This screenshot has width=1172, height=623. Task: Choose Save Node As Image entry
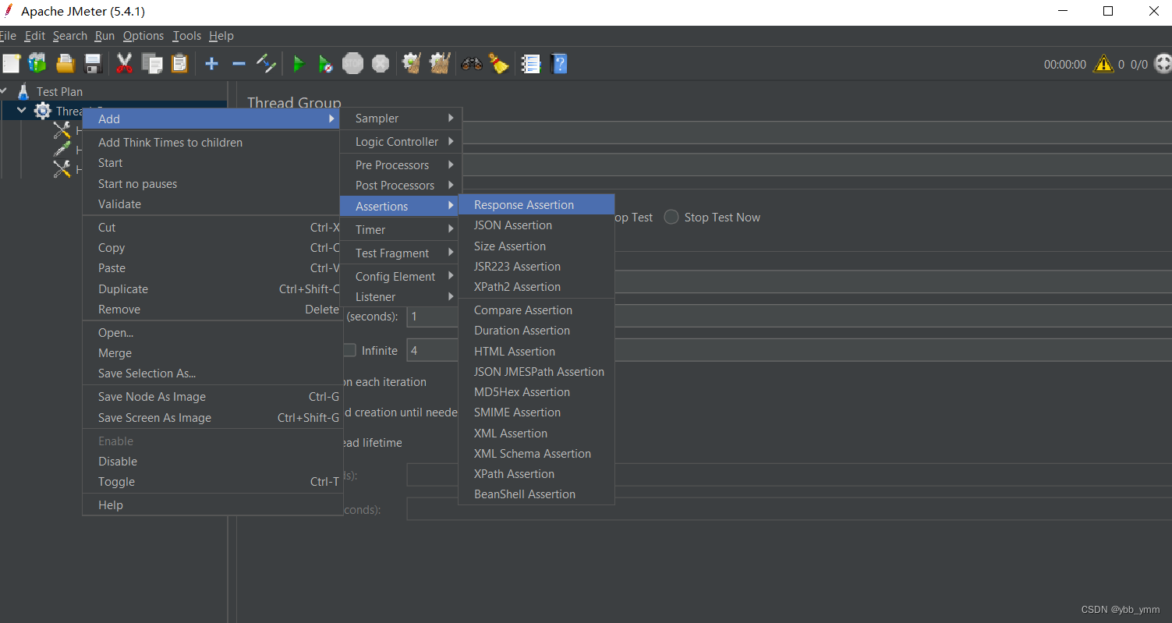coord(213,396)
